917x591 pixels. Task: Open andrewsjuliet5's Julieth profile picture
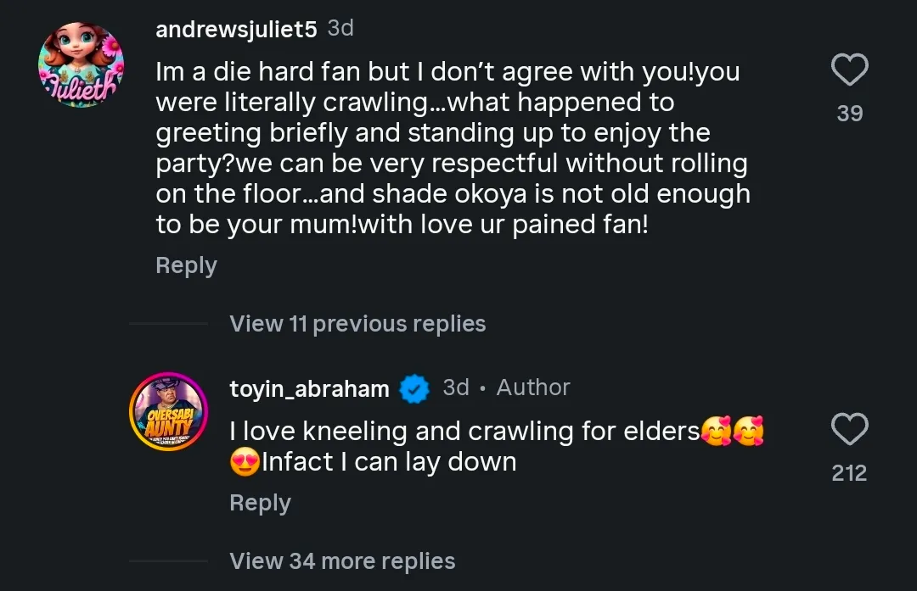coord(82,65)
